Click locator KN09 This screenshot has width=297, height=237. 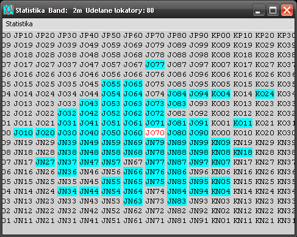(x=221, y=143)
